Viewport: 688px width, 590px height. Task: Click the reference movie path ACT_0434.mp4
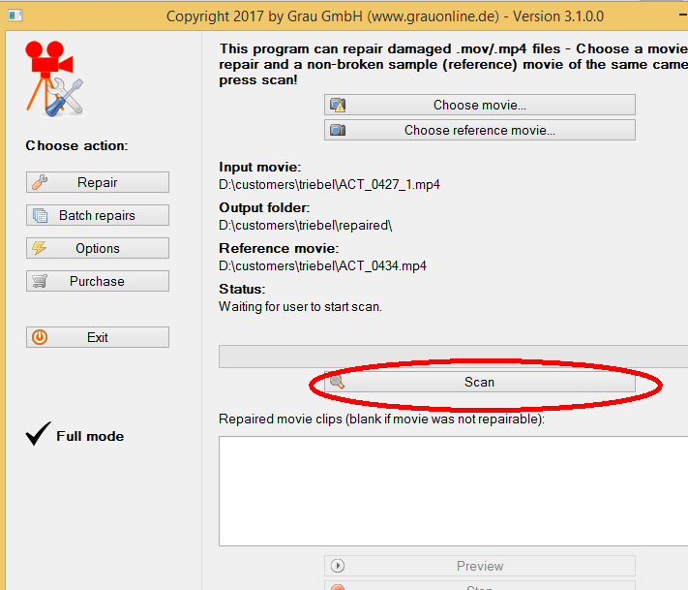pyautogui.click(x=322, y=265)
